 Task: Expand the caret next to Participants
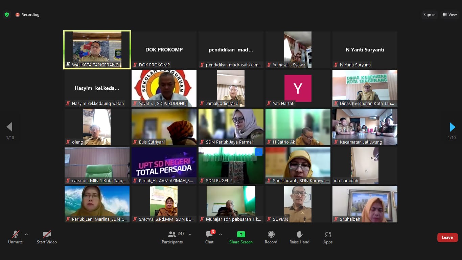(x=190, y=234)
